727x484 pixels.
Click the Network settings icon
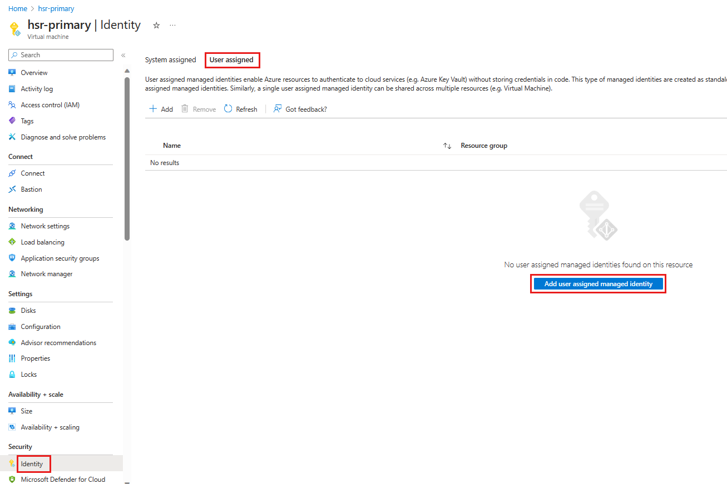pos(12,226)
